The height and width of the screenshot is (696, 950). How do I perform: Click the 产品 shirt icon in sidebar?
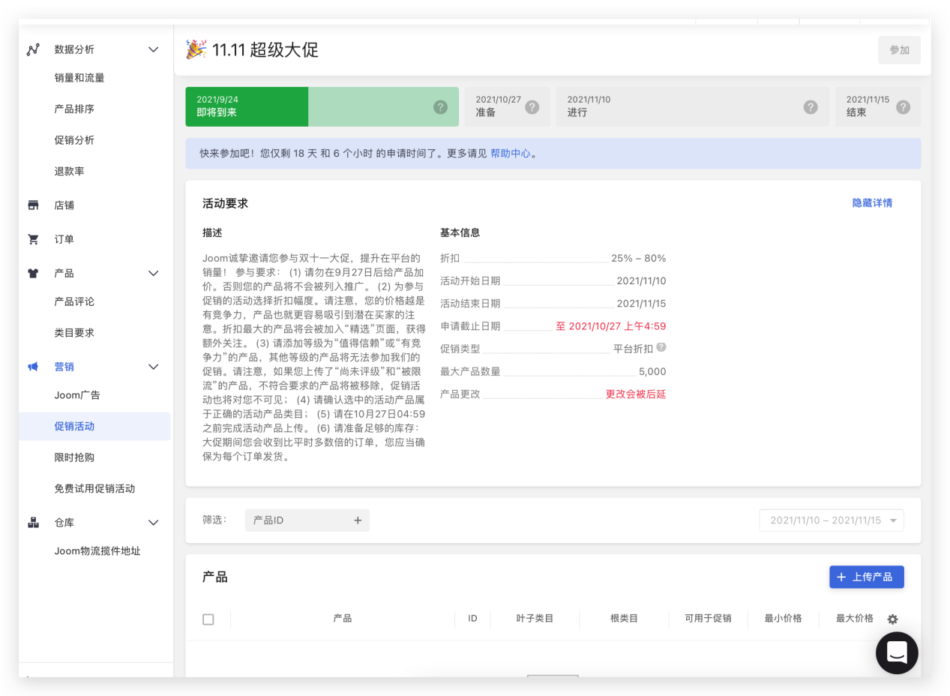click(32, 273)
